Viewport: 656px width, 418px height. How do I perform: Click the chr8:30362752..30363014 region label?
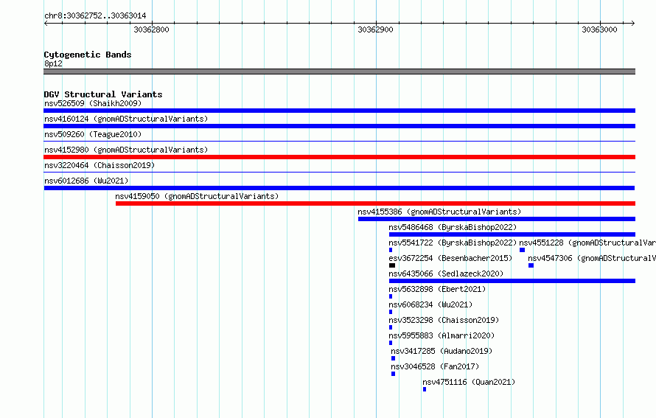(95, 16)
